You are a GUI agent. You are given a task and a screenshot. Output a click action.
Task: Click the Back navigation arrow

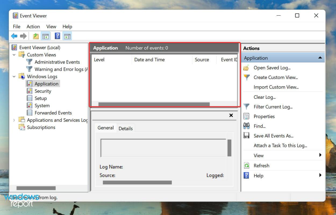[x=14, y=36]
